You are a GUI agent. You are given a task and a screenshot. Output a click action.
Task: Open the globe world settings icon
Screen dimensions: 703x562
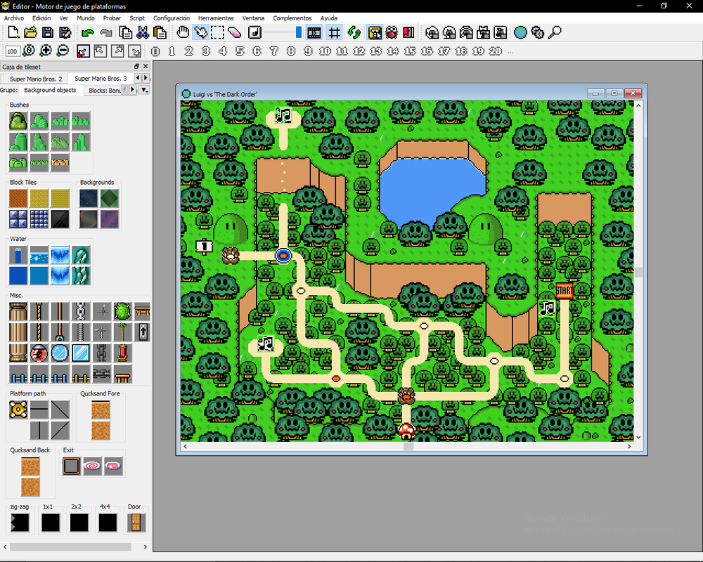click(520, 32)
